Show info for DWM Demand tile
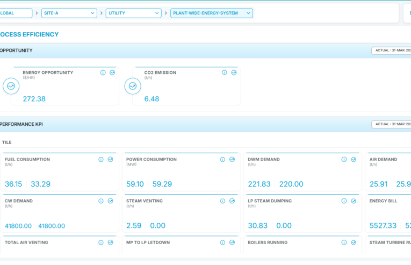411x265 pixels. point(344,160)
